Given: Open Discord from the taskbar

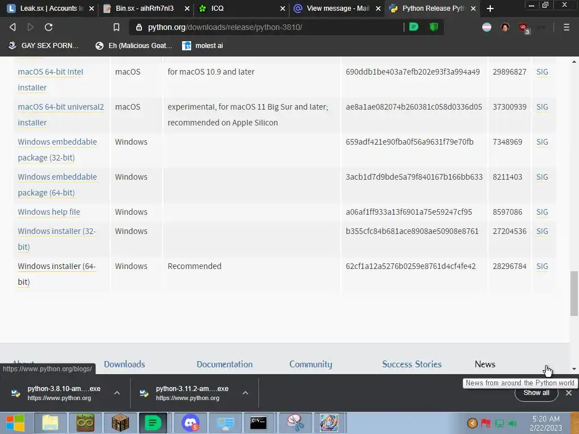Looking at the screenshot, I should (x=191, y=423).
